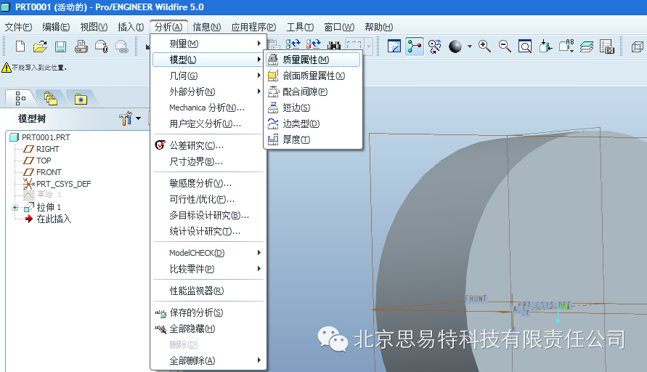Click the Print icon in toolbar
The image size is (647, 372).
coord(81,46)
